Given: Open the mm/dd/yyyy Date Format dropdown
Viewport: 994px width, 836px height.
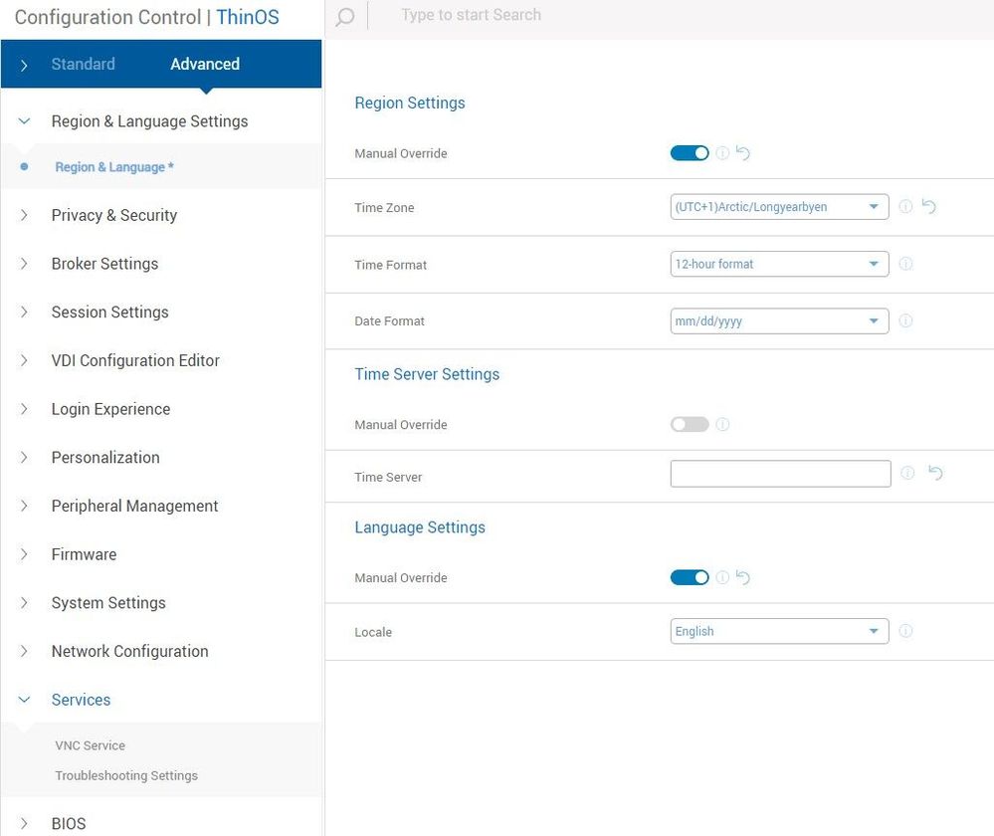Looking at the screenshot, I should coord(780,320).
